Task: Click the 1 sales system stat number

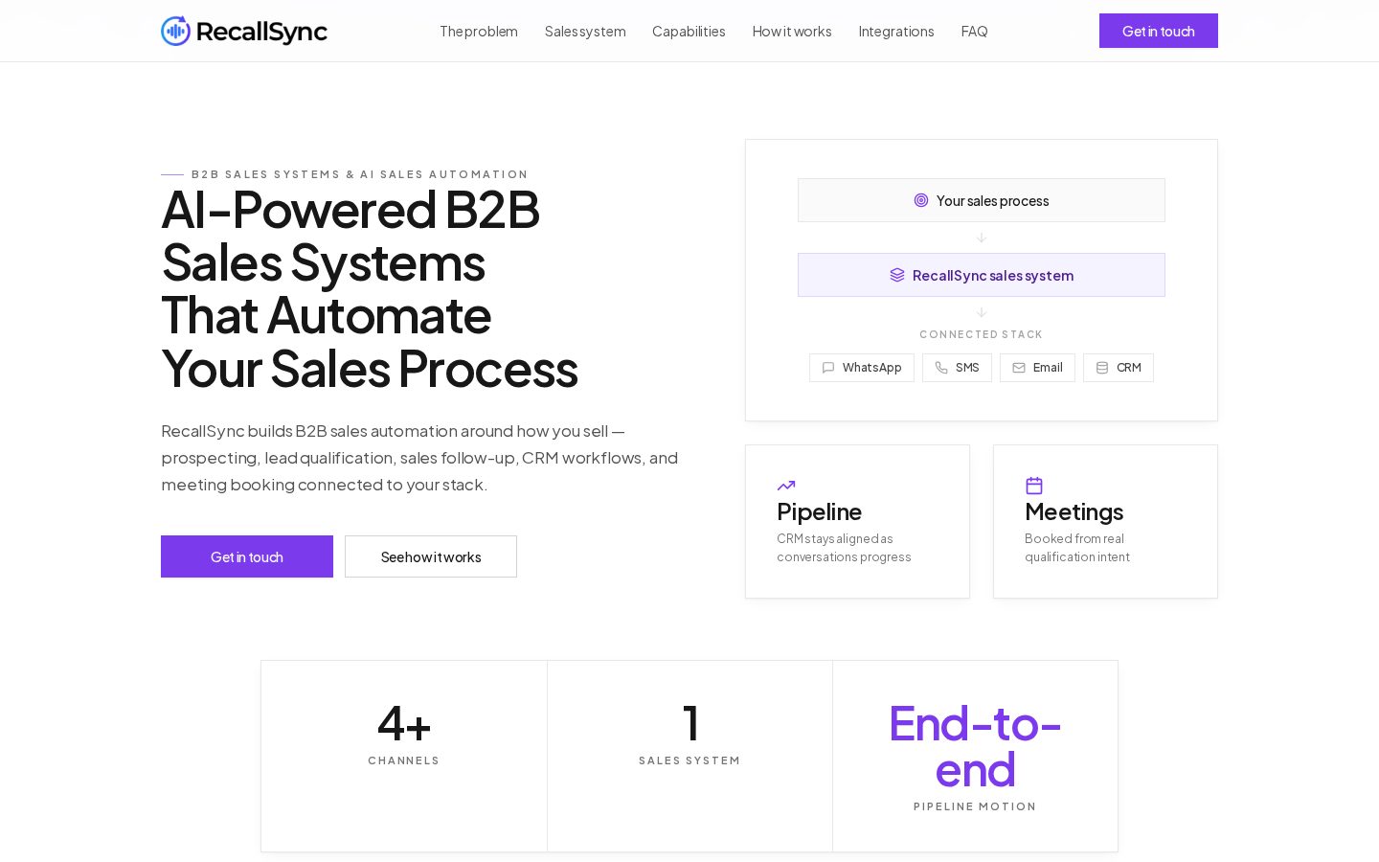Action: coord(690,723)
